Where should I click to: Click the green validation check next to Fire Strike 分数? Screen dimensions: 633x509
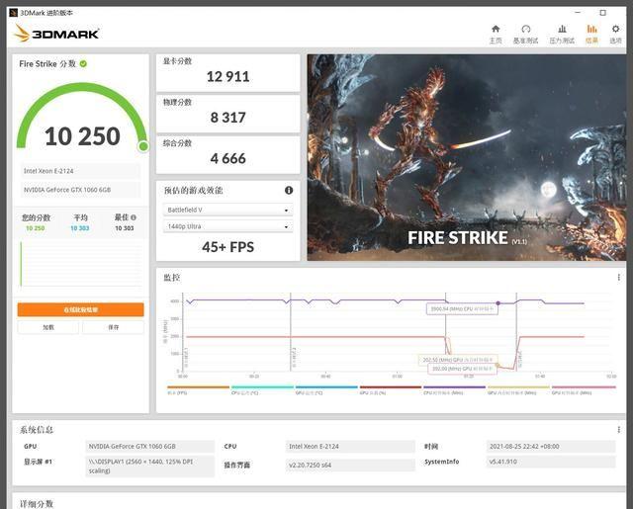point(83,63)
